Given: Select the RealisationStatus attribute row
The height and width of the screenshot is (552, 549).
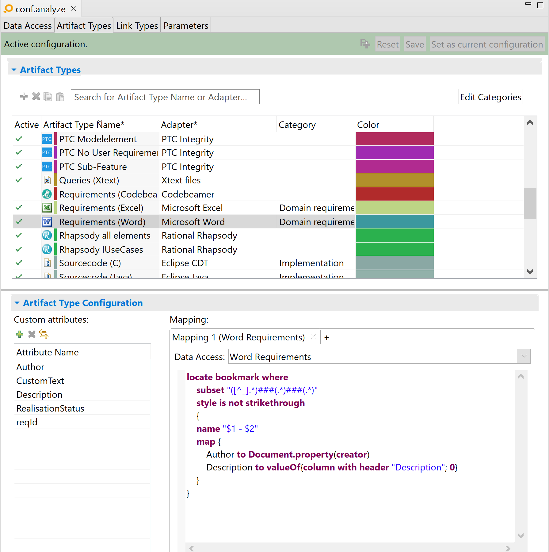Looking at the screenshot, I should (82, 408).
